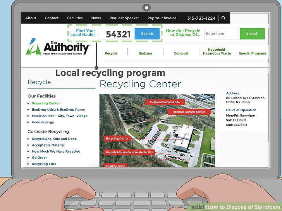Click the aerial Recycling Center photo
Image resolution: width=282 pixels, height=211 pixels.
click(x=157, y=131)
